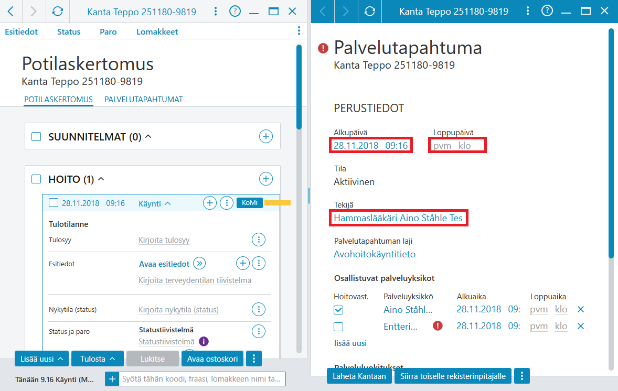
Task: Add new item to HOITO section
Action: point(266,179)
